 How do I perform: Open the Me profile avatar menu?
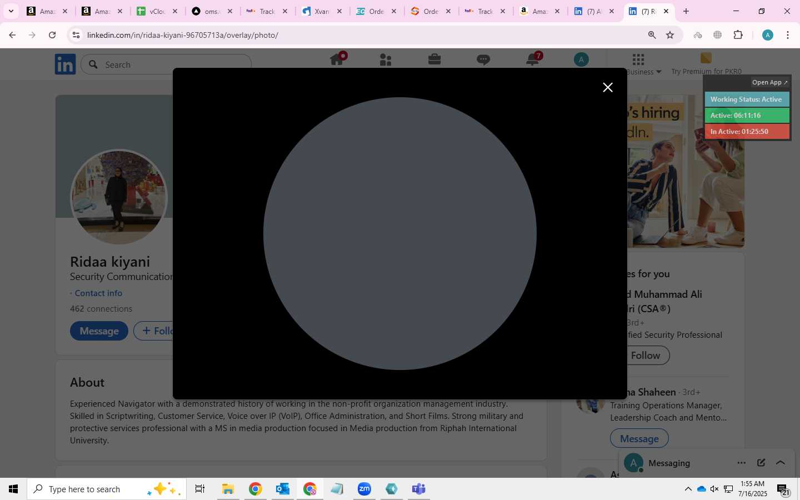pyautogui.click(x=581, y=59)
